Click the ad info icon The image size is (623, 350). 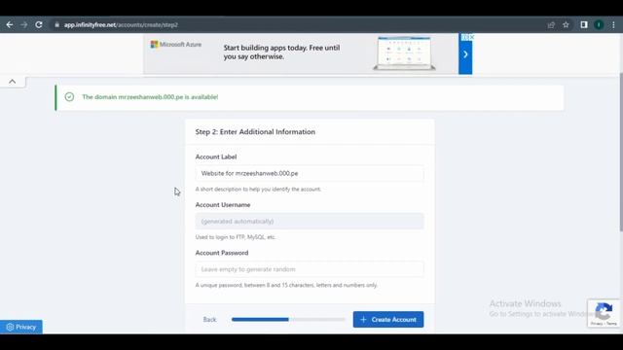tap(464, 37)
